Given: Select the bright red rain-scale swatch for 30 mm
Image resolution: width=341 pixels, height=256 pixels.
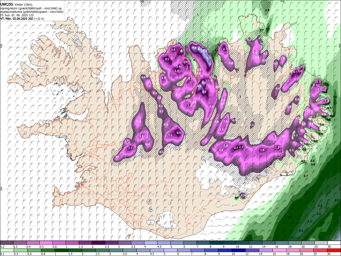Looking at the screenshot, I should coord(334,250).
